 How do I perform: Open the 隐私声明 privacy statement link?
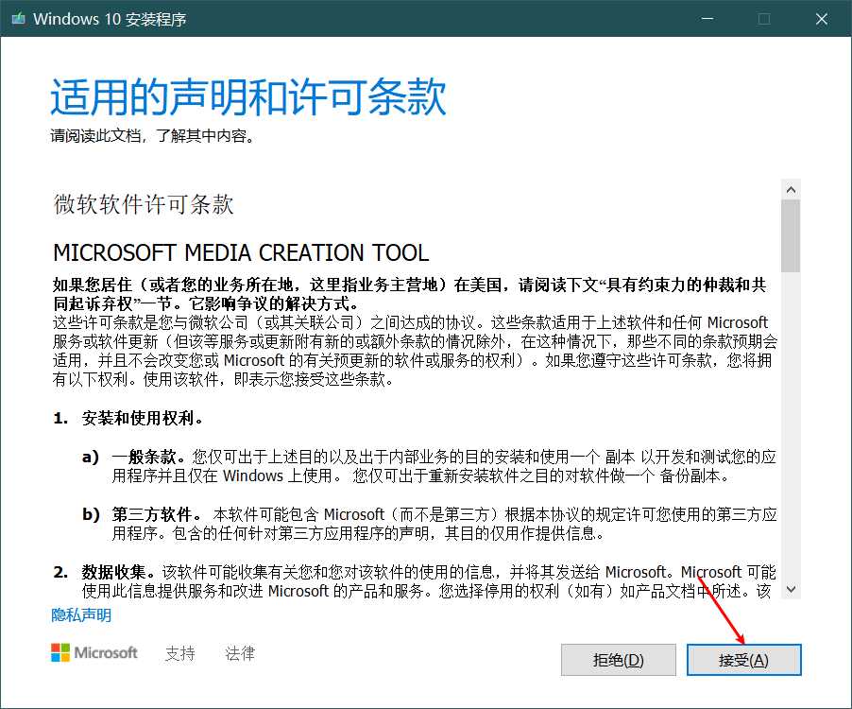tap(81, 614)
